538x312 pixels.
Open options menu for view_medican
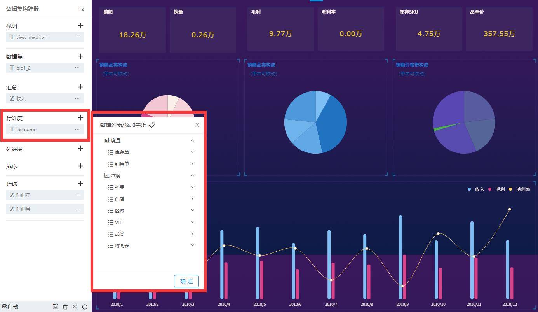point(77,37)
